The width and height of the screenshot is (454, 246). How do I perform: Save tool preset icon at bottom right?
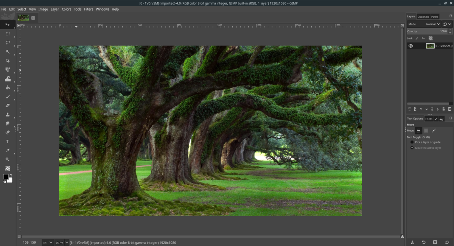[x=412, y=242]
